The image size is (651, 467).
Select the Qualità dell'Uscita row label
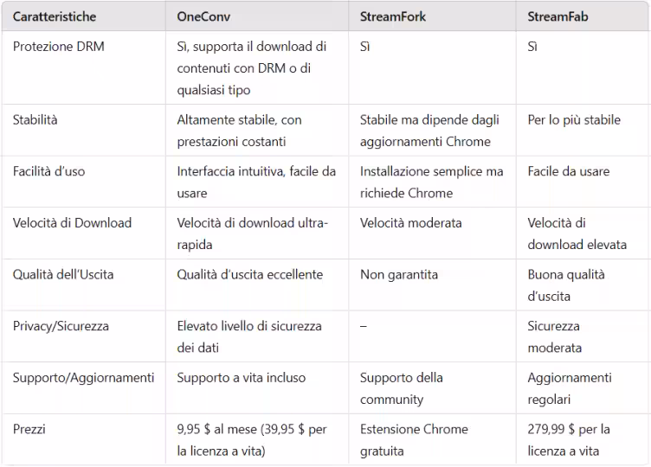(x=63, y=275)
